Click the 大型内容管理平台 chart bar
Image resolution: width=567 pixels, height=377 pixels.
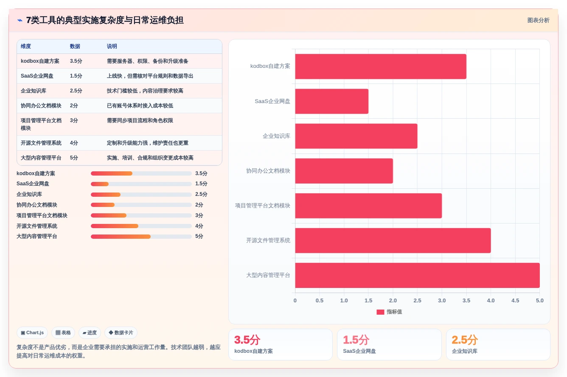click(418, 275)
